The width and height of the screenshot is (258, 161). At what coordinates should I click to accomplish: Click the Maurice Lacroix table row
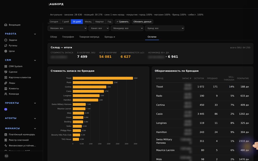coord(202,150)
